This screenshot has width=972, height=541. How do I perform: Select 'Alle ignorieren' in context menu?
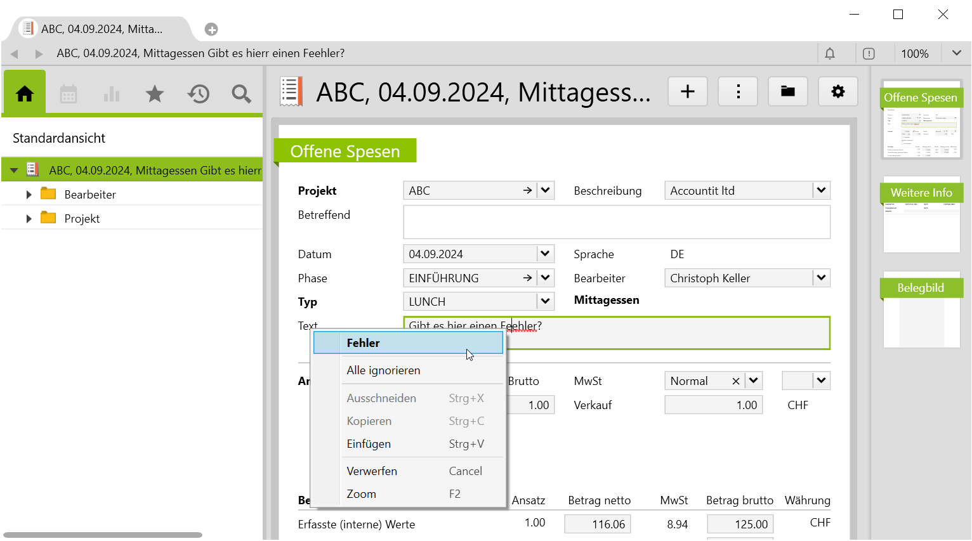tap(383, 370)
